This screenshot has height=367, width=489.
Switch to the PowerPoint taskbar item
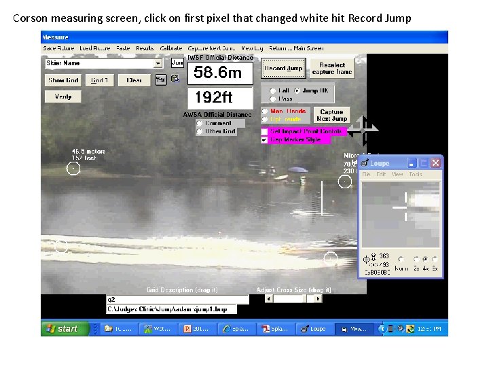point(198,329)
